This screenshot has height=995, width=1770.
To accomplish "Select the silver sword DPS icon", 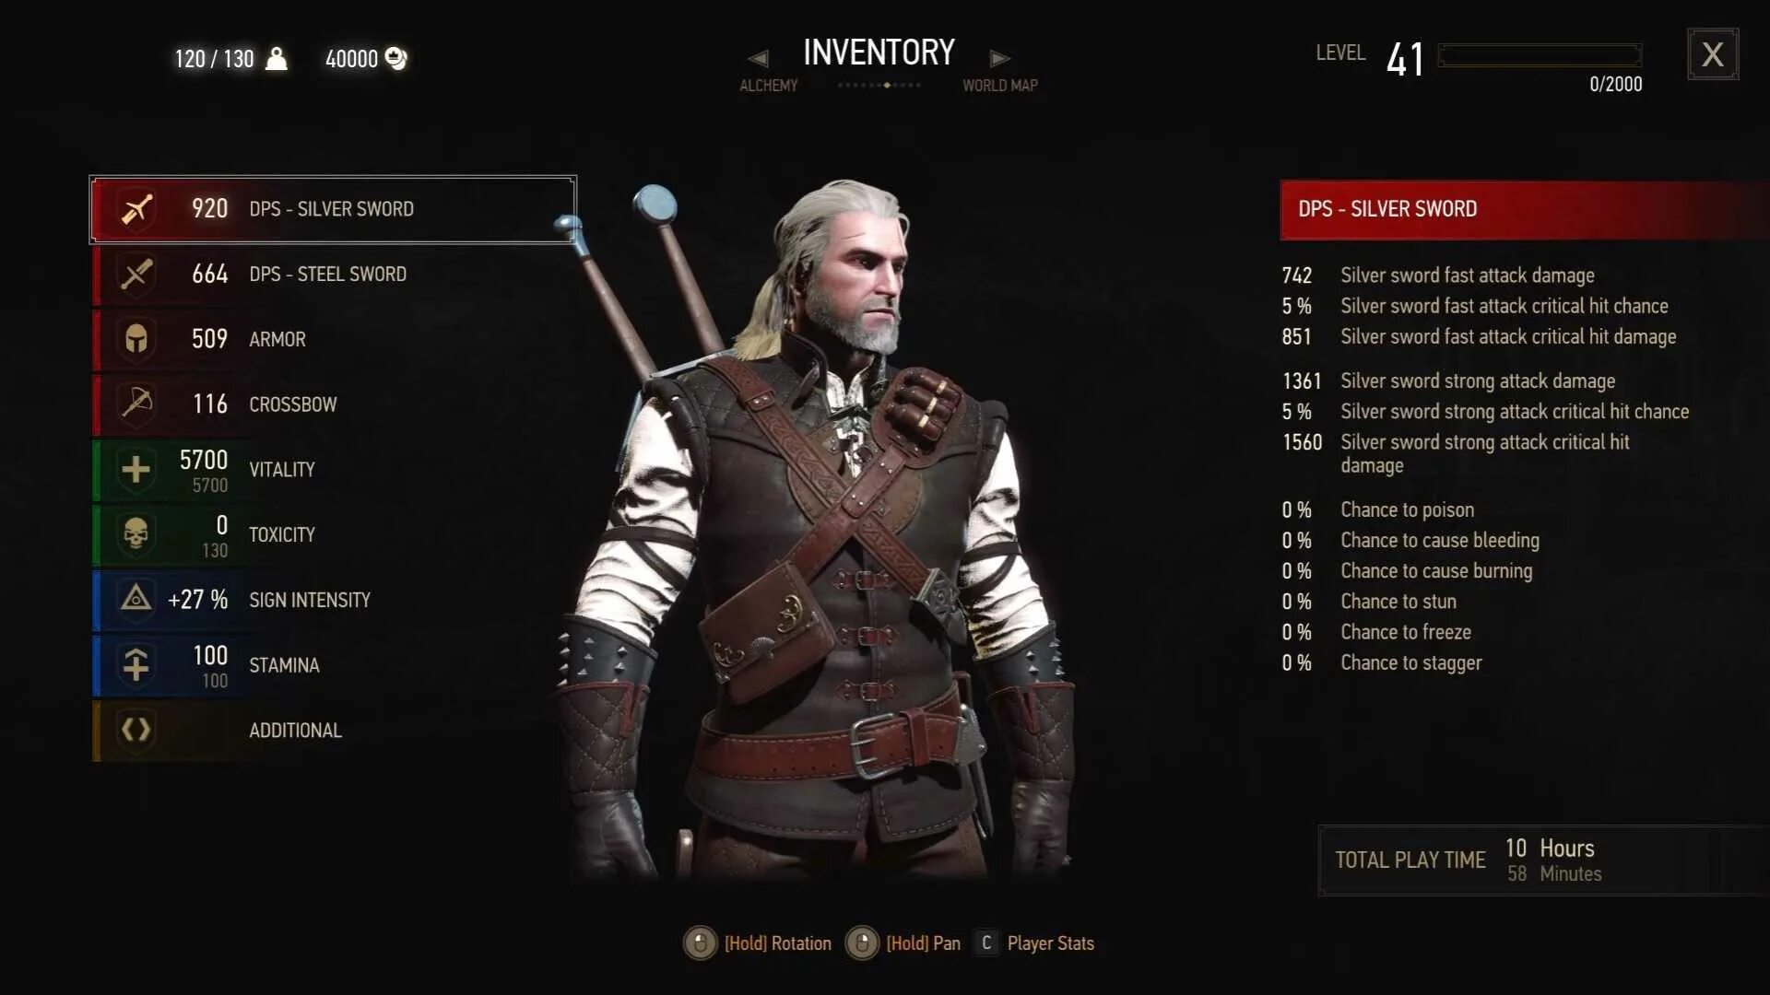I will [x=136, y=209].
